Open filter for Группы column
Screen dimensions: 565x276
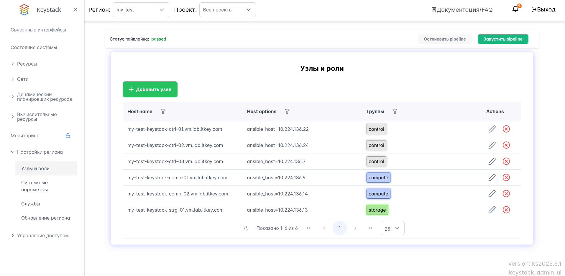[395, 111]
